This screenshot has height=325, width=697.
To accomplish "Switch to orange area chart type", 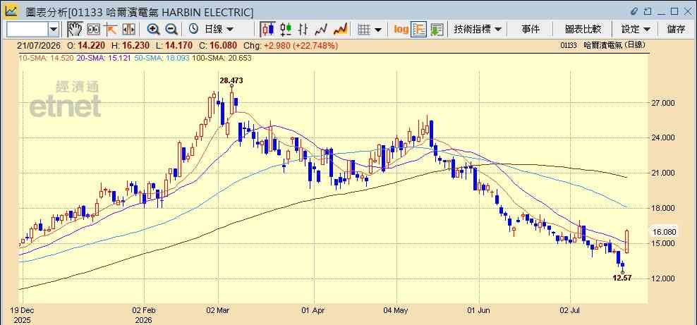I will 340,30.
